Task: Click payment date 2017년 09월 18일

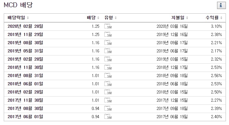Action: [172, 108]
